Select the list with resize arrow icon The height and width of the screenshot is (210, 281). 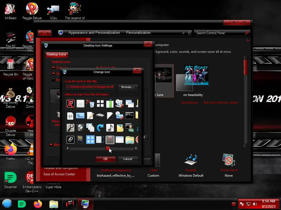pos(100,140)
